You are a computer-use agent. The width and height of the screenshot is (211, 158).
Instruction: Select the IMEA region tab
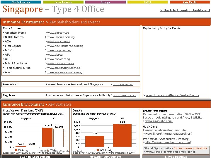coord(148,2)
